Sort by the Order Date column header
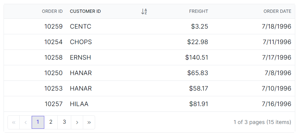Viewport: 300px width, 135px height. [x=277, y=11]
